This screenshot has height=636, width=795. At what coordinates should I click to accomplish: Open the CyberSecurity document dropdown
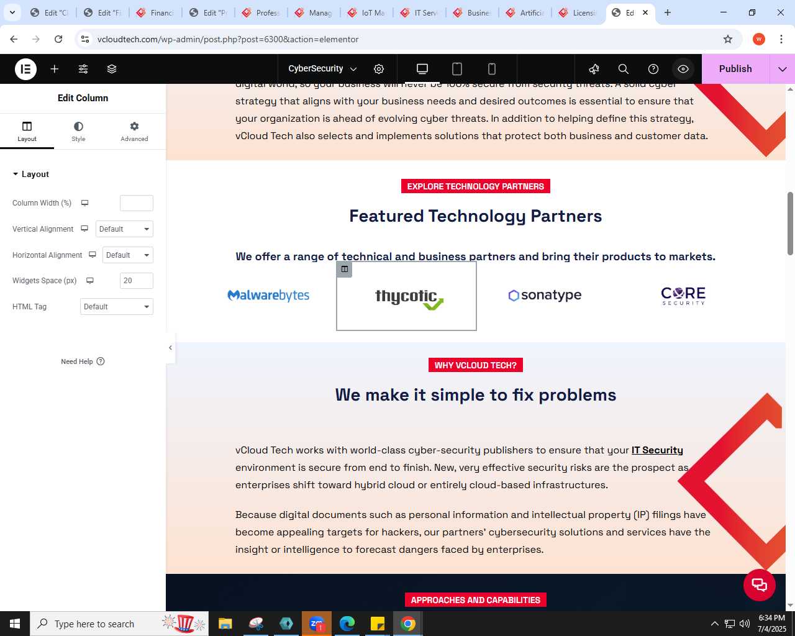pyautogui.click(x=322, y=69)
